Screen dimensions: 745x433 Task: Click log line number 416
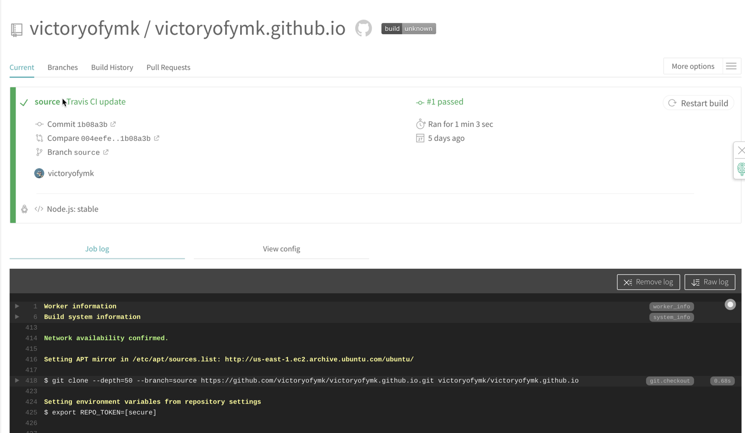coord(31,359)
